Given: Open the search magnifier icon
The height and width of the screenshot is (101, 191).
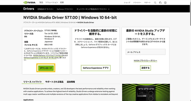Looking at the screenshot, I should (x=155, y=3).
